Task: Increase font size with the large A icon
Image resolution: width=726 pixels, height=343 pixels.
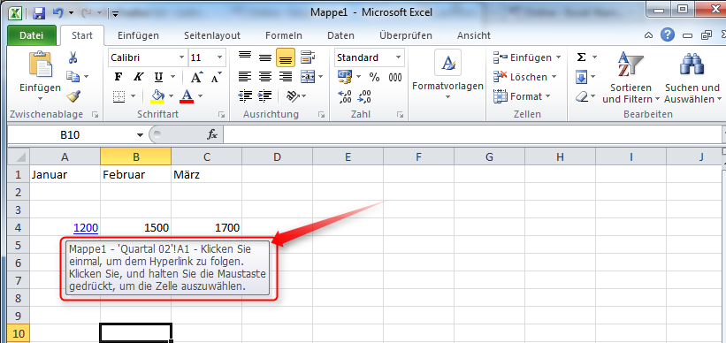Action: [x=196, y=77]
